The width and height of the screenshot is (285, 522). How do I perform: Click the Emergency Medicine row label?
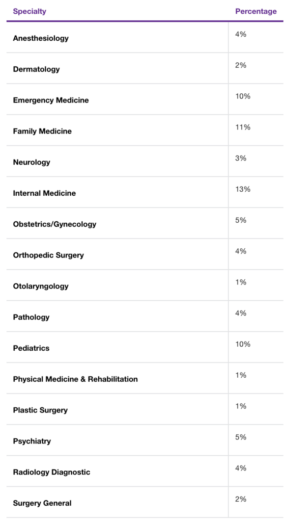pos(51,100)
